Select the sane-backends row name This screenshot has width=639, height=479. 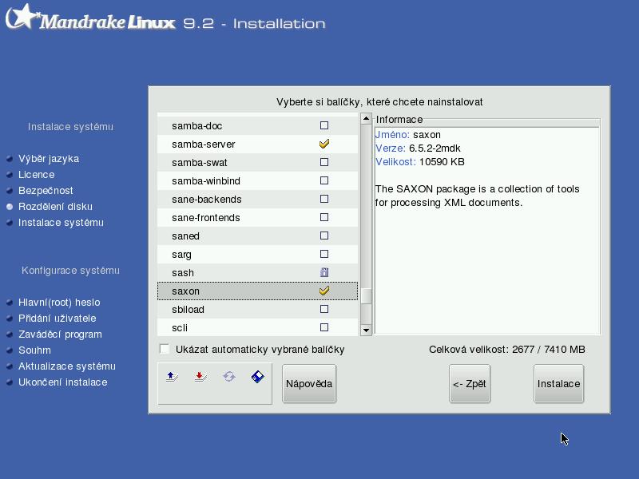[207, 199]
